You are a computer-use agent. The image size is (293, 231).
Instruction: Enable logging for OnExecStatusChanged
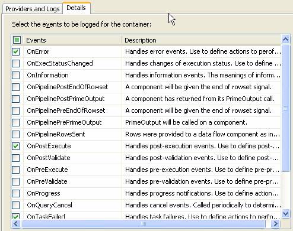(15, 63)
